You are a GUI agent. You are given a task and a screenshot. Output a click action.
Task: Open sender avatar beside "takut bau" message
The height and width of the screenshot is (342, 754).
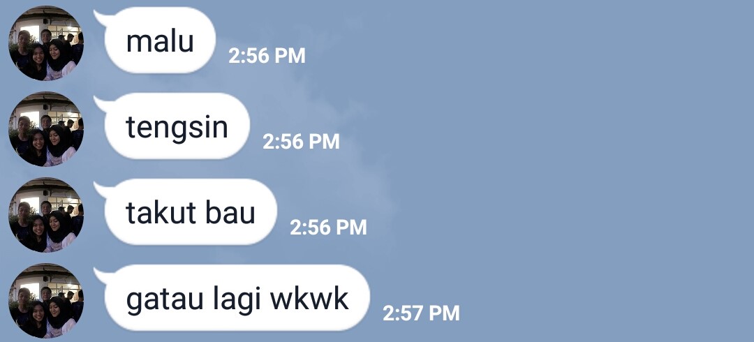(x=46, y=214)
